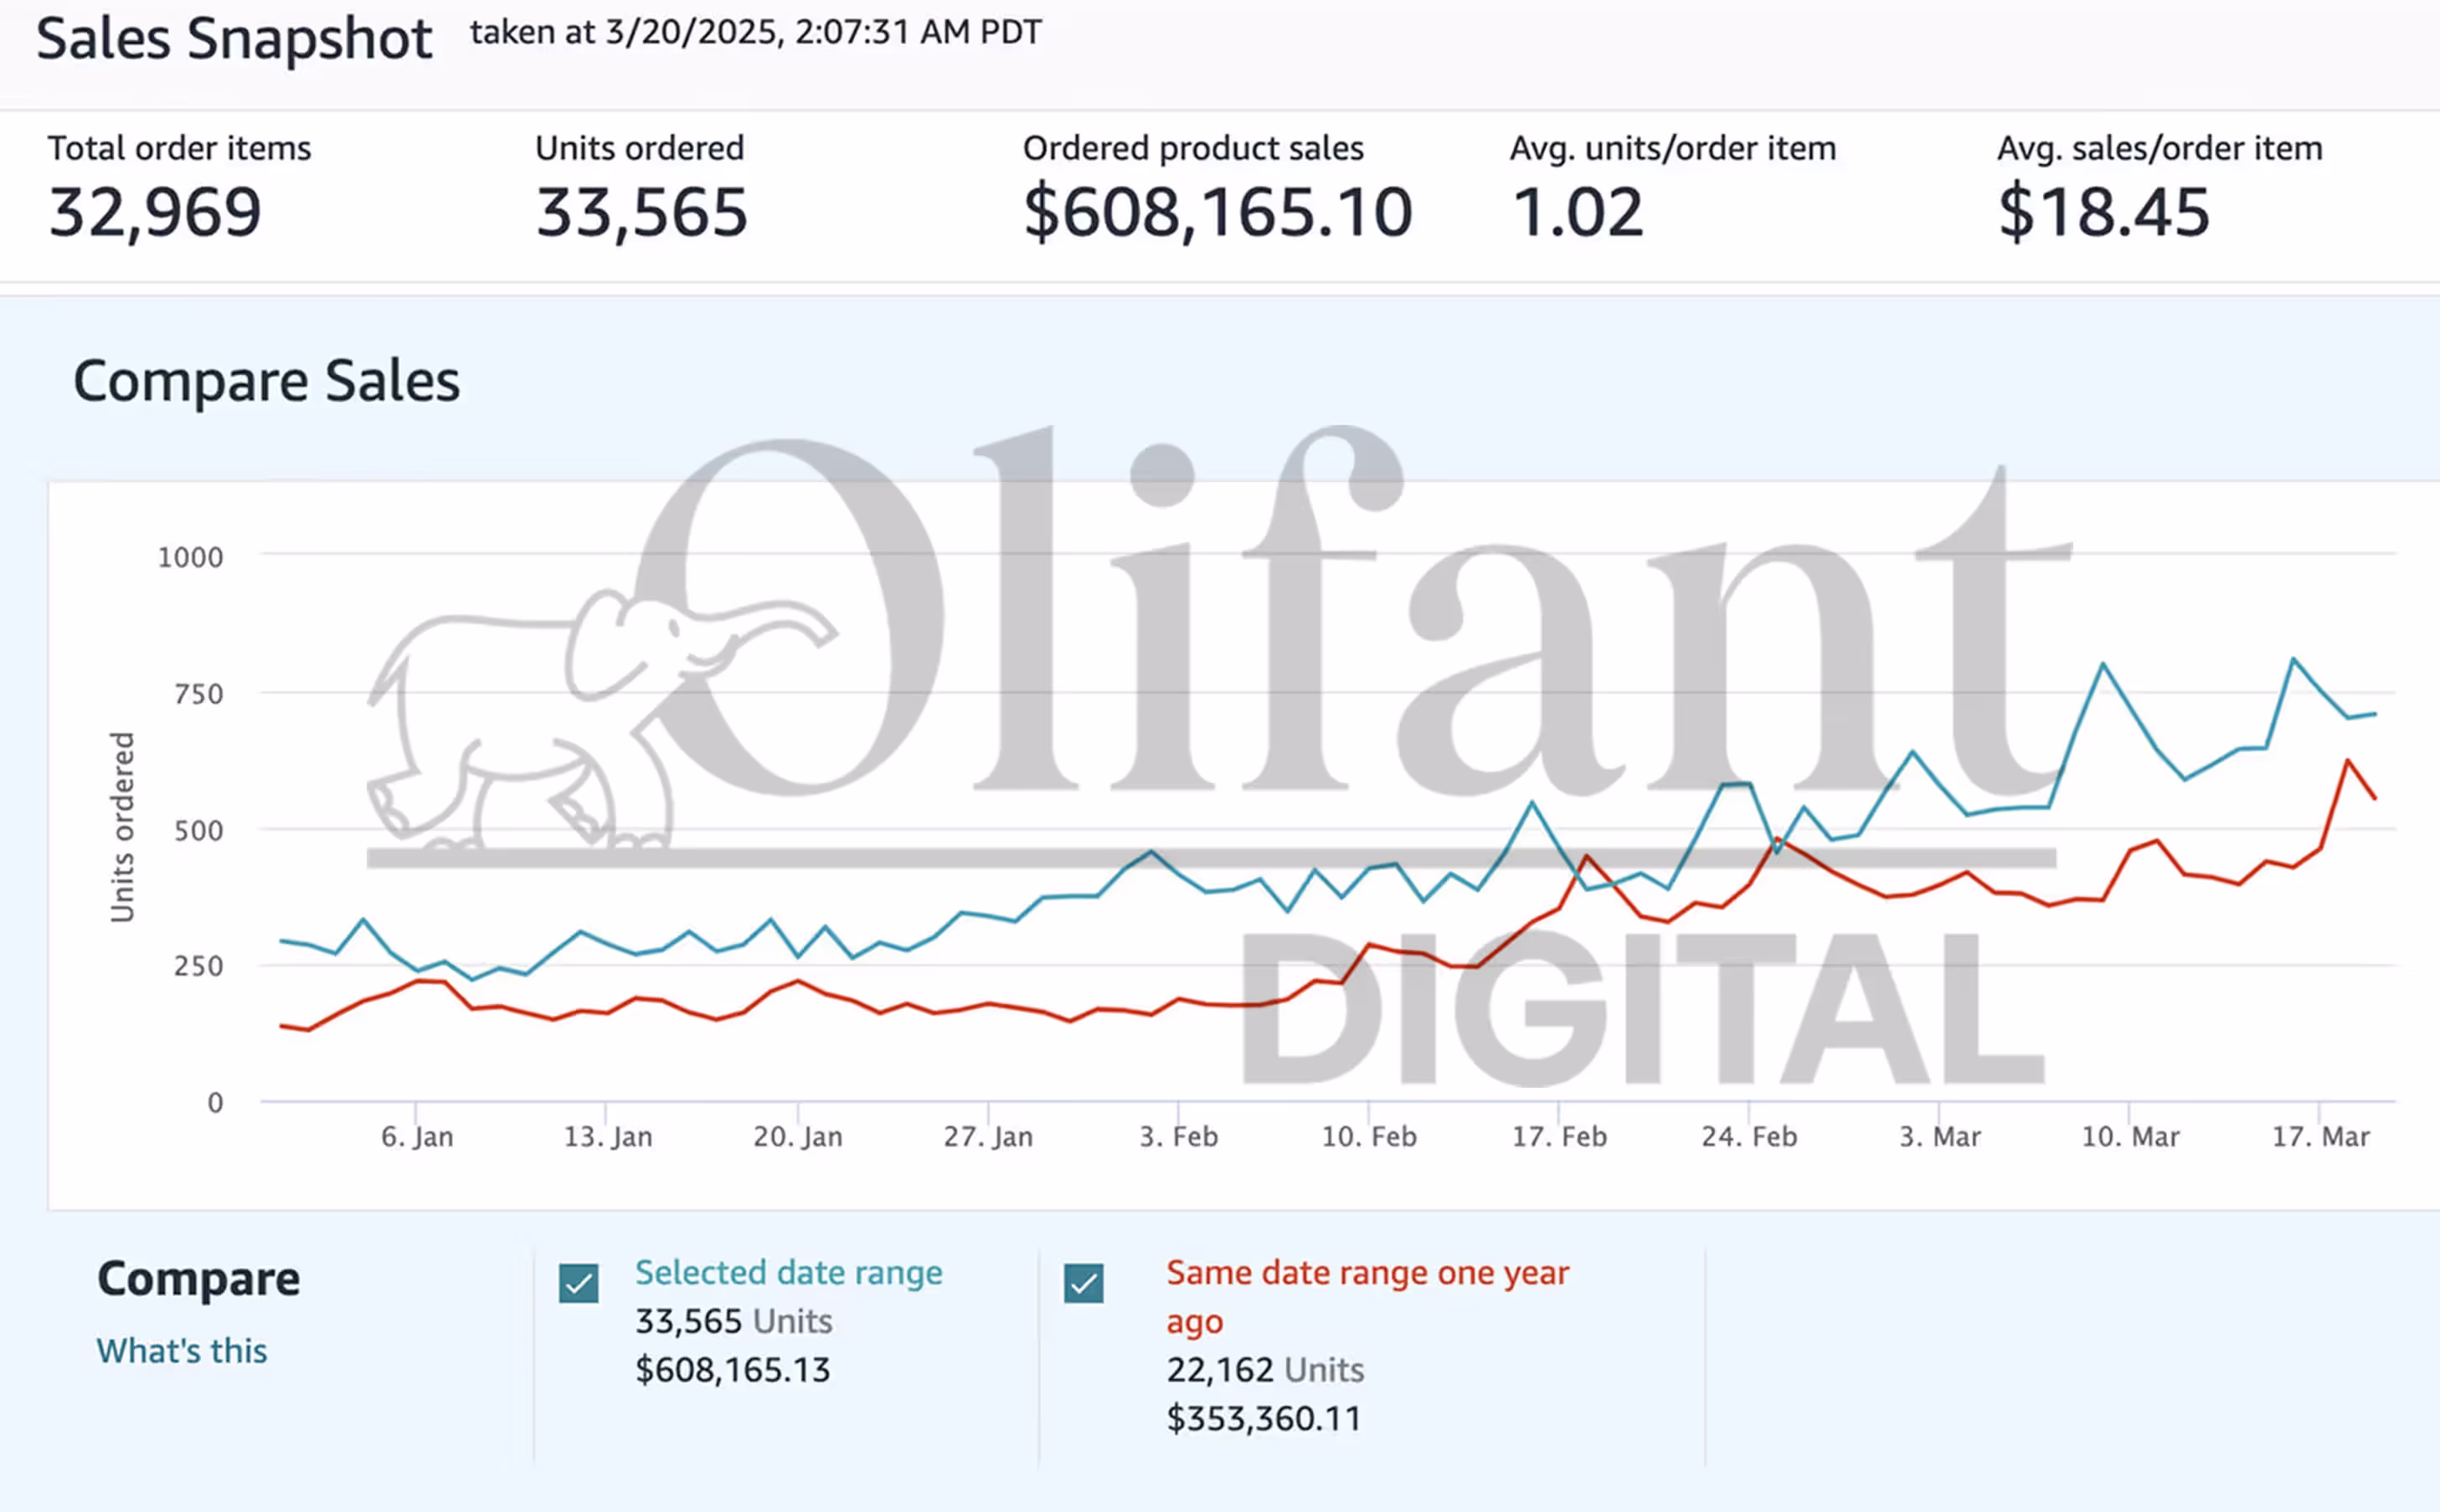2440x1512 pixels.
Task: Click the 6. Jan x-axis label
Action: tap(417, 1137)
